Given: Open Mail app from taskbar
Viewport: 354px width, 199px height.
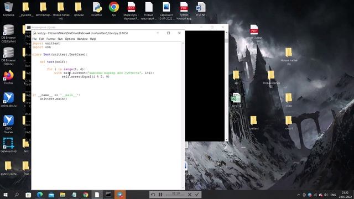Looking at the screenshot, I should (x=51, y=195).
